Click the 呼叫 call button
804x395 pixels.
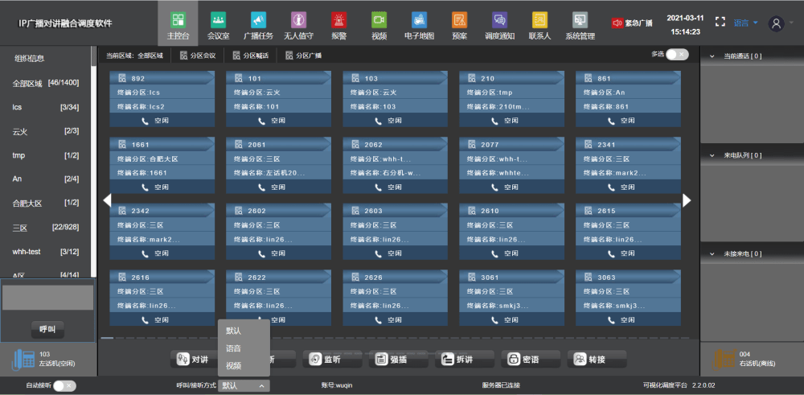click(47, 329)
